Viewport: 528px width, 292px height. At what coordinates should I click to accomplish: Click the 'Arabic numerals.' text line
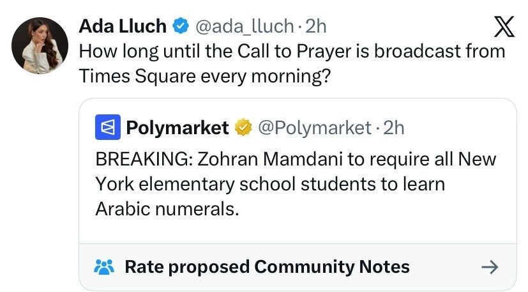click(x=167, y=209)
